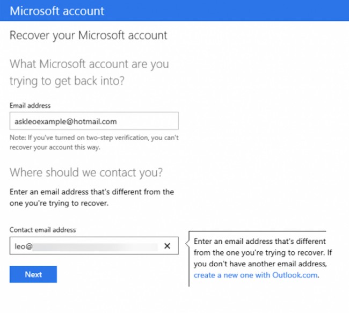Click the two-step verification note text

[94, 142]
